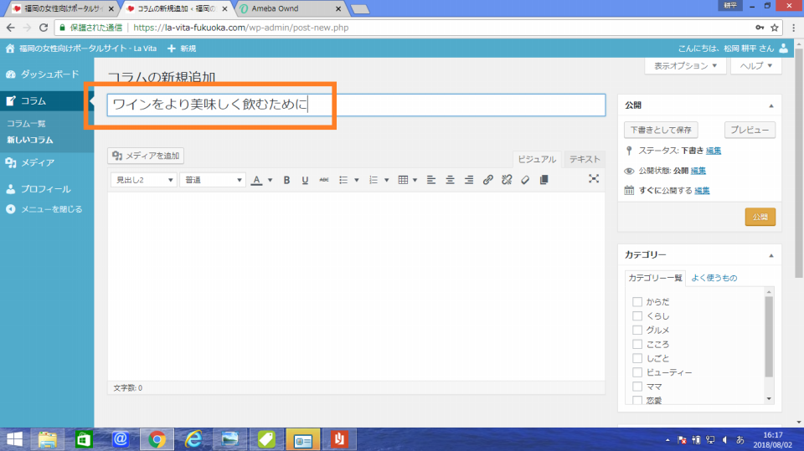Clear formatting with eraser icon
The image size is (804, 451).
pyautogui.click(x=525, y=180)
